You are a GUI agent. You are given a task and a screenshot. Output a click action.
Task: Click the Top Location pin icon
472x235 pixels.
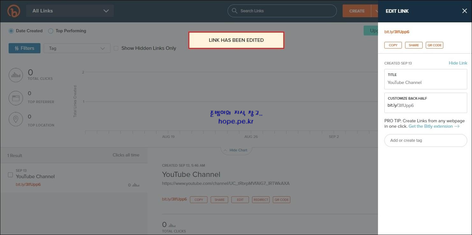point(16,119)
